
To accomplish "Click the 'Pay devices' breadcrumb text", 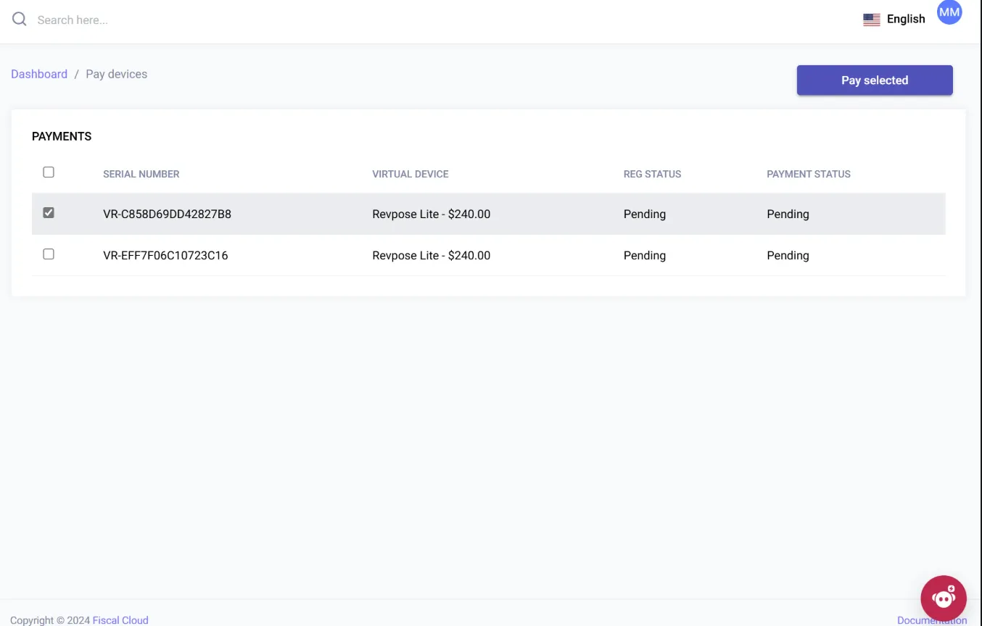I will 116,74.
